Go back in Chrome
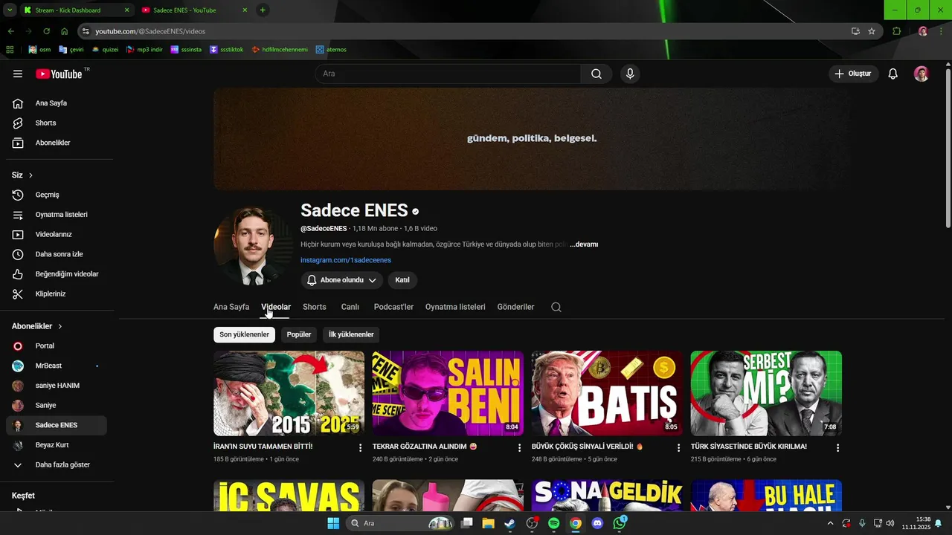The width and height of the screenshot is (952, 535). tap(10, 31)
